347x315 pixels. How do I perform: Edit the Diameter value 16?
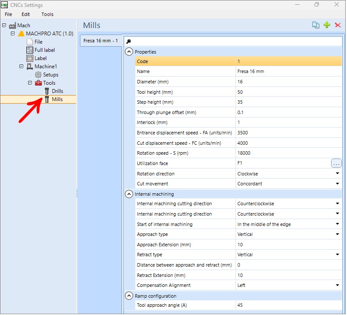click(x=289, y=82)
